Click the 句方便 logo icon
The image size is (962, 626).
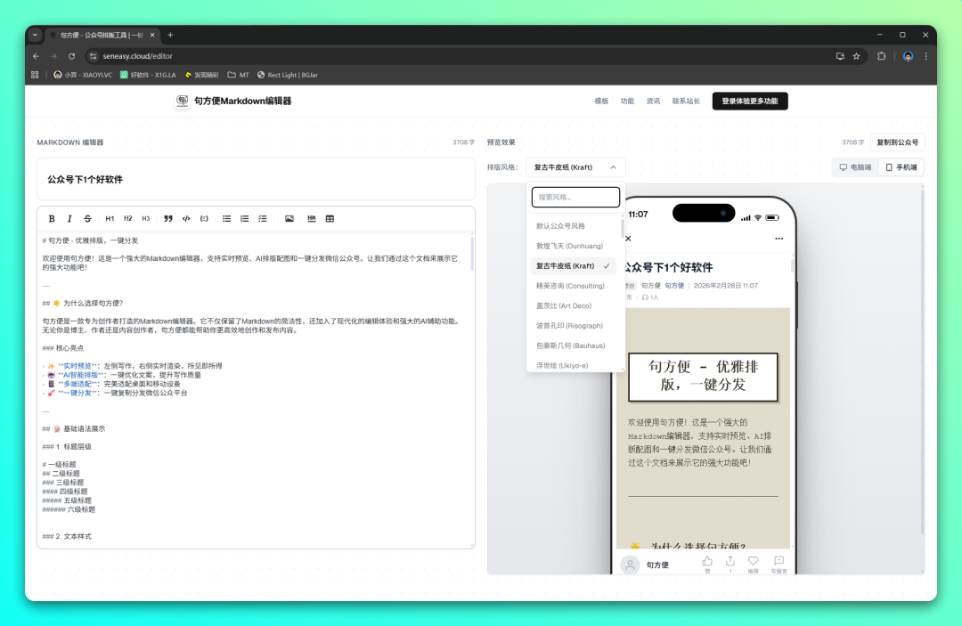point(183,102)
